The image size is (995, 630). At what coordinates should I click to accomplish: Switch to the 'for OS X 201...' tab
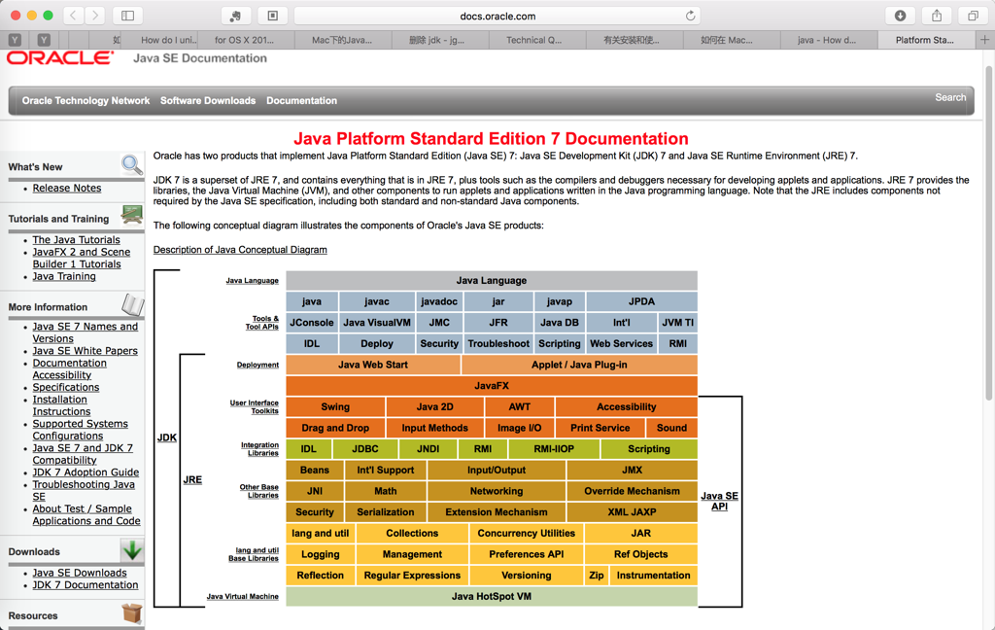coord(244,40)
